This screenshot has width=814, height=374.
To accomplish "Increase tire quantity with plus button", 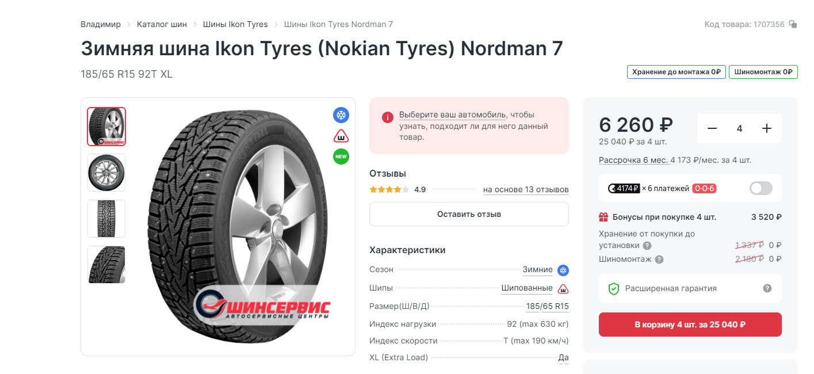I will 766,128.
